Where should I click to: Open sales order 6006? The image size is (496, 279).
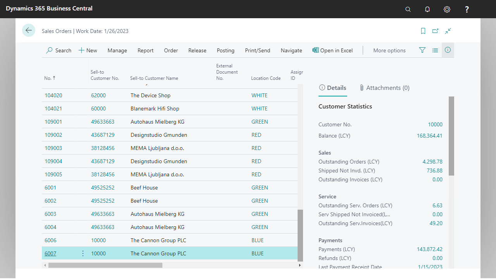[x=50, y=240]
